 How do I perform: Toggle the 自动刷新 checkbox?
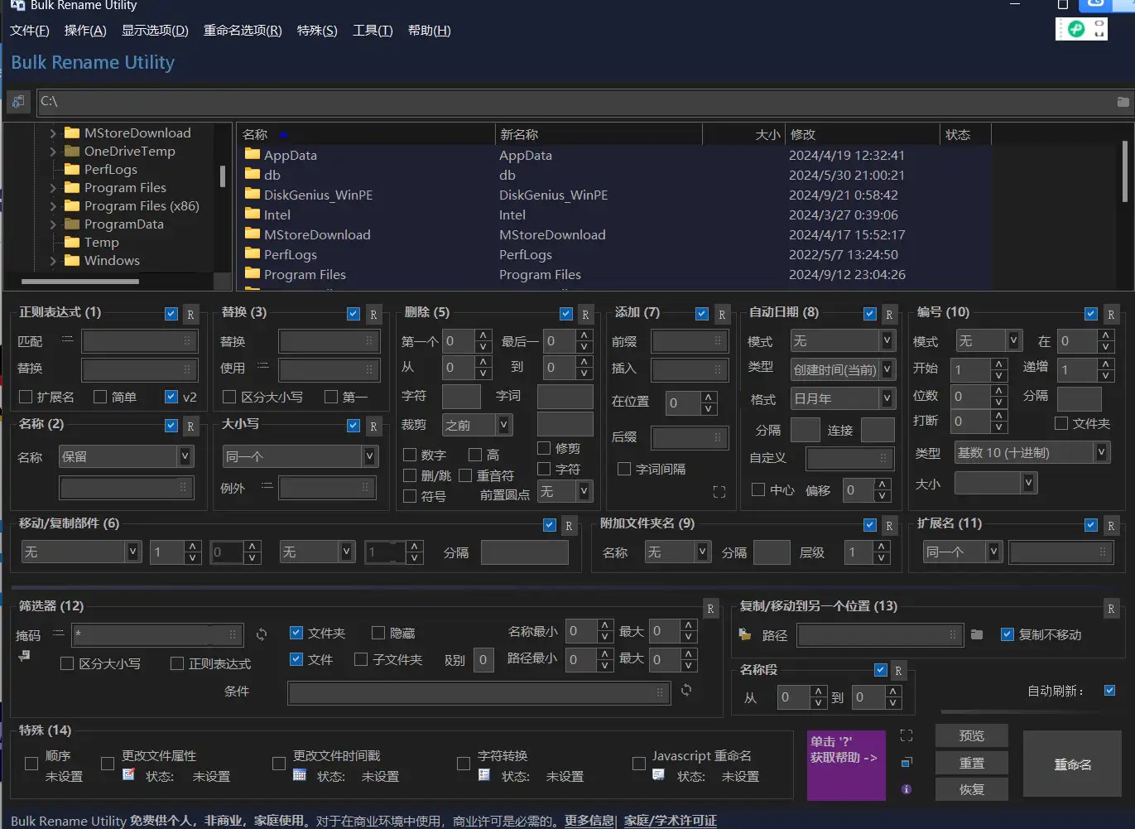coord(1109,690)
